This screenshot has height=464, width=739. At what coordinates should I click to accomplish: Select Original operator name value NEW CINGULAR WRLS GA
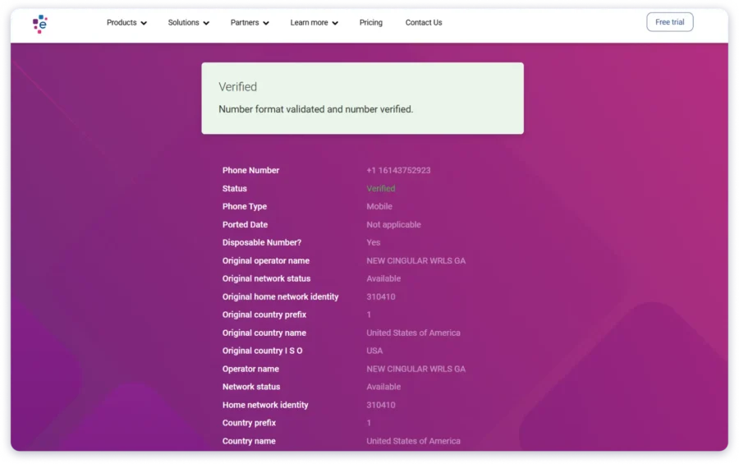coord(415,261)
